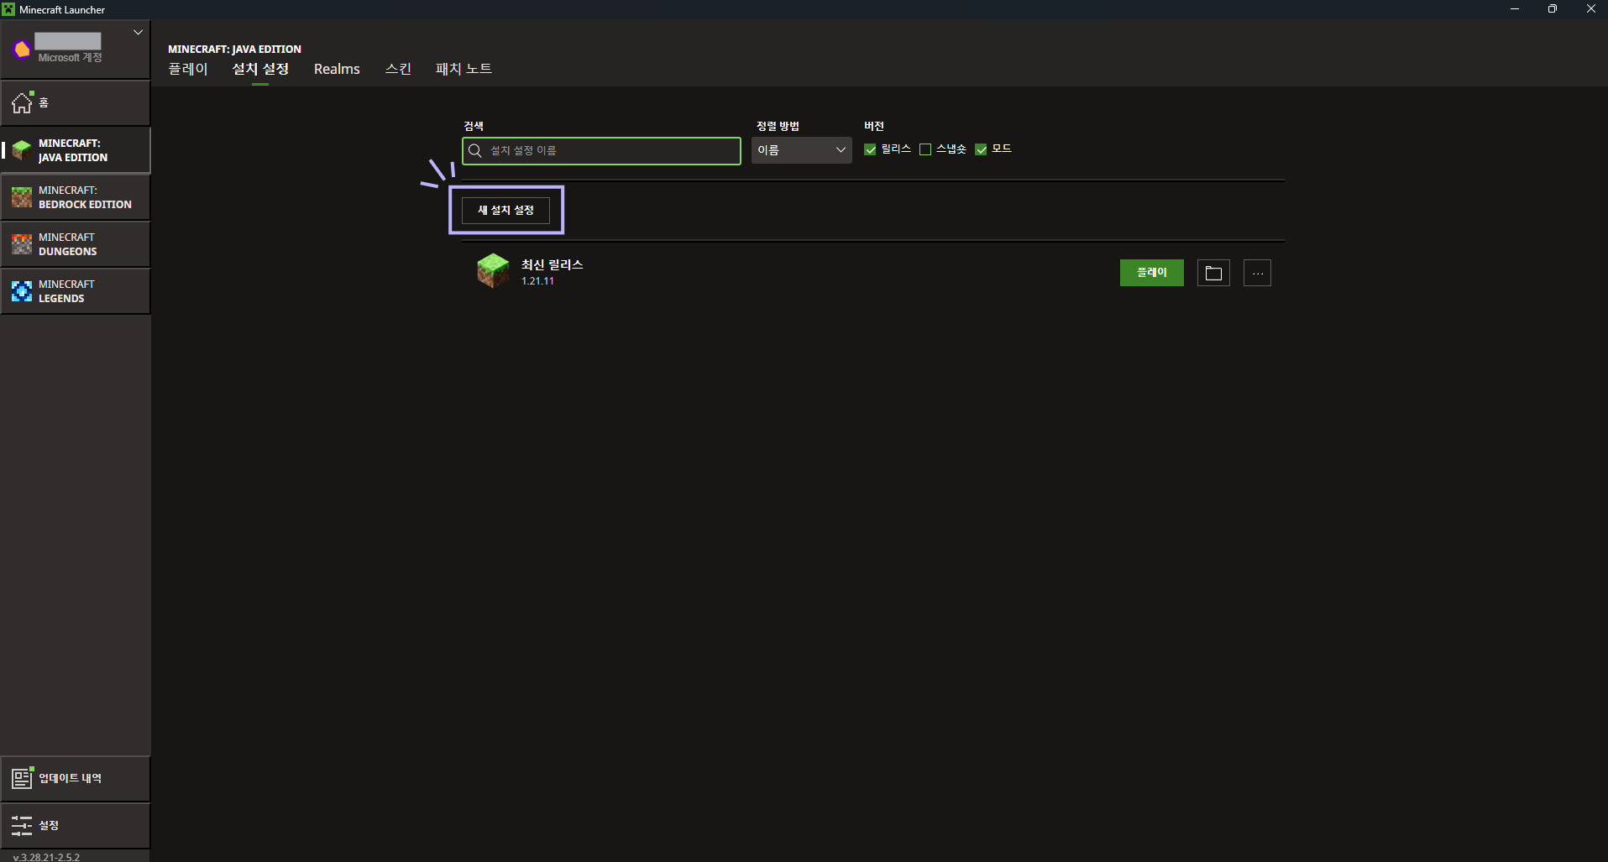Image resolution: width=1608 pixels, height=862 pixels.
Task: Open more options for 최신 릴리스
Action: (x=1257, y=273)
